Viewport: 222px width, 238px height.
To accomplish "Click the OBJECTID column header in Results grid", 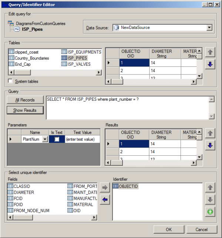I will click(134, 135).
